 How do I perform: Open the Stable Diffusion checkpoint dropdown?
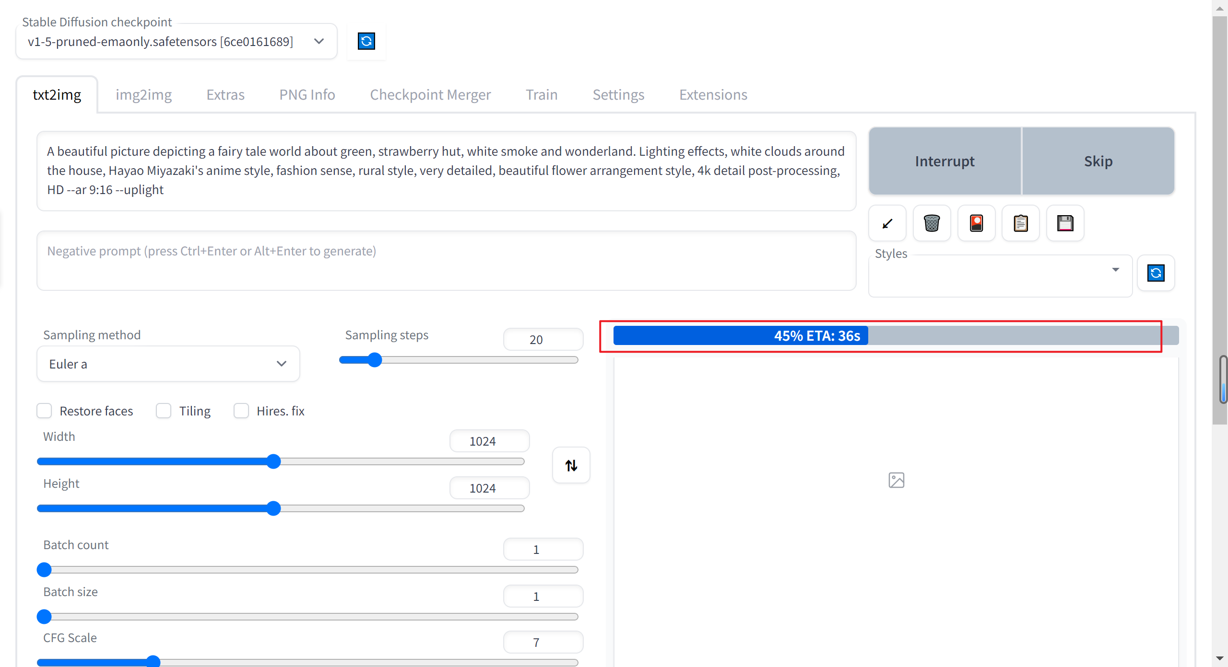(x=177, y=42)
